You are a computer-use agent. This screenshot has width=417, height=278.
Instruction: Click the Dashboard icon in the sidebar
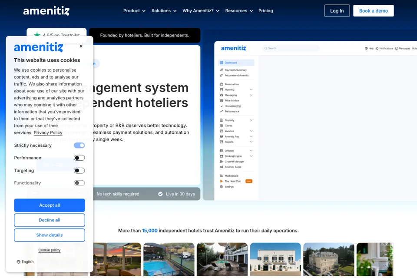pyautogui.click(x=222, y=63)
